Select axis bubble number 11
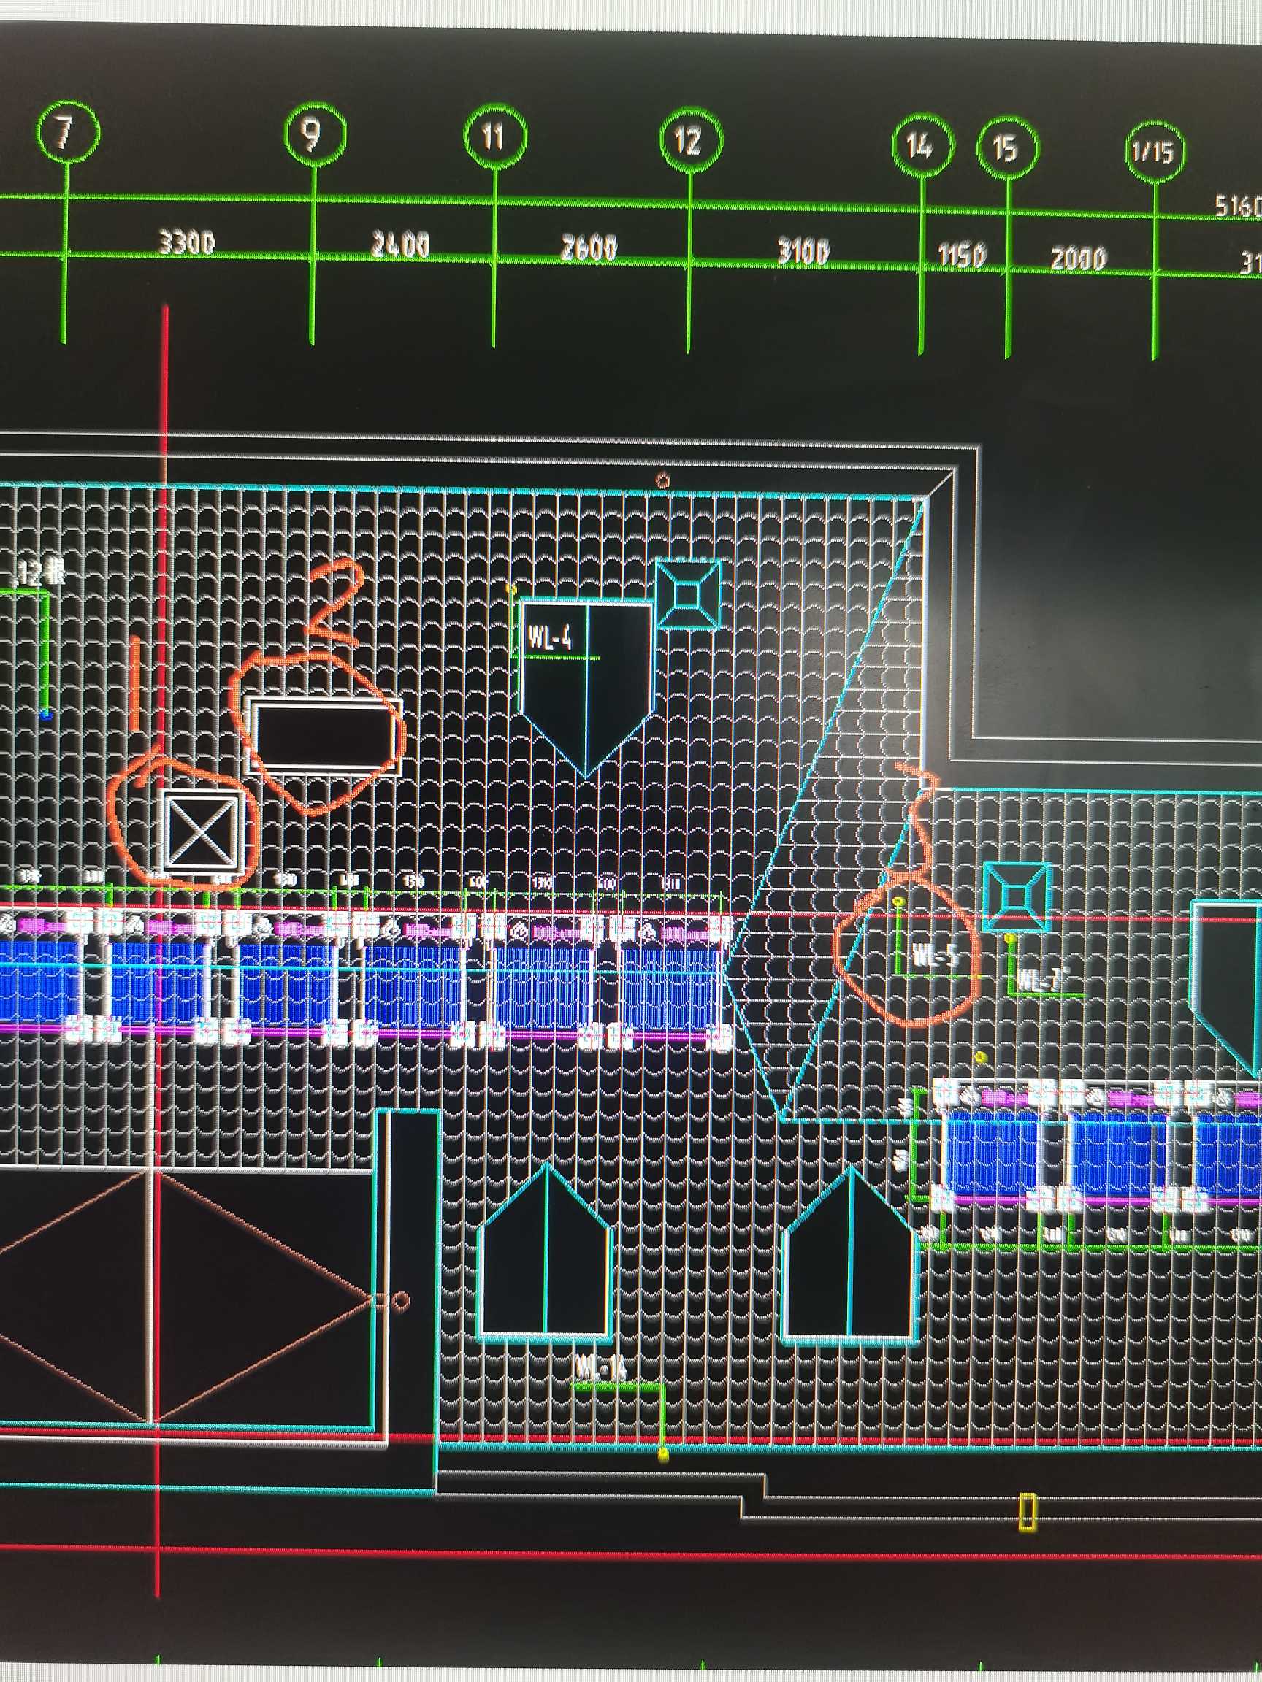The image size is (1262, 1682). click(x=495, y=137)
